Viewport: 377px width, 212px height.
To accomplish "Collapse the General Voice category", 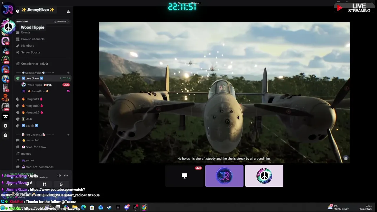I will pyautogui.click(x=34, y=73).
